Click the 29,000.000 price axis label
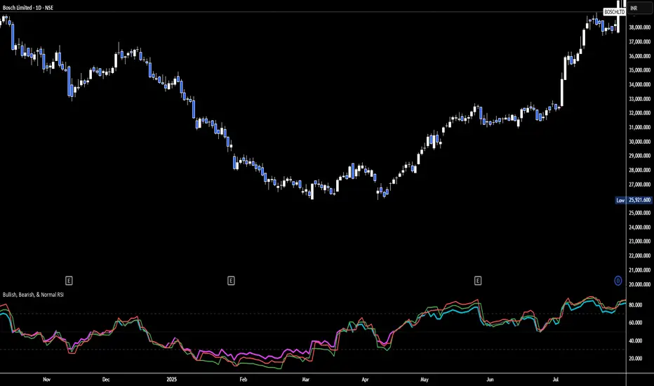This screenshot has width=654, height=386. [x=640, y=156]
